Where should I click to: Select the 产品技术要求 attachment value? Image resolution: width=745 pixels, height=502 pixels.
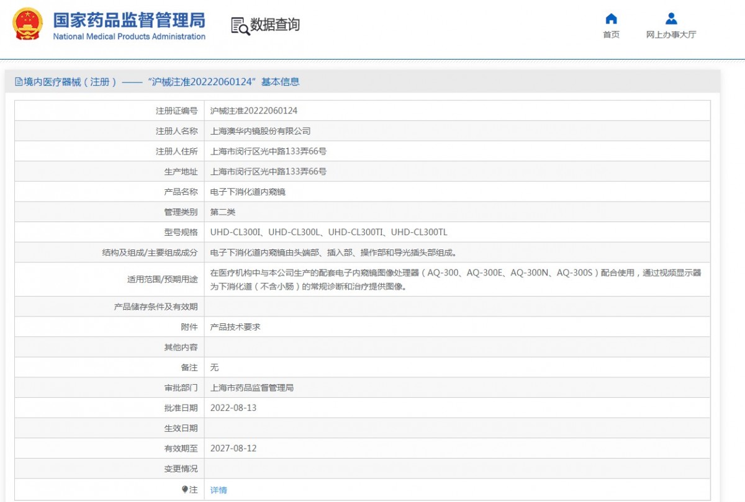coord(235,327)
